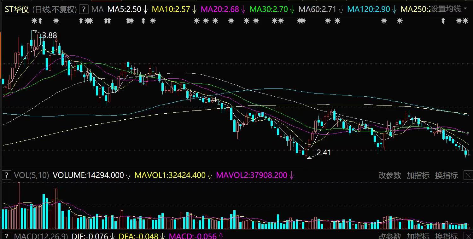
Task: Click 换指标 in the MACD panel
Action: click(x=447, y=236)
